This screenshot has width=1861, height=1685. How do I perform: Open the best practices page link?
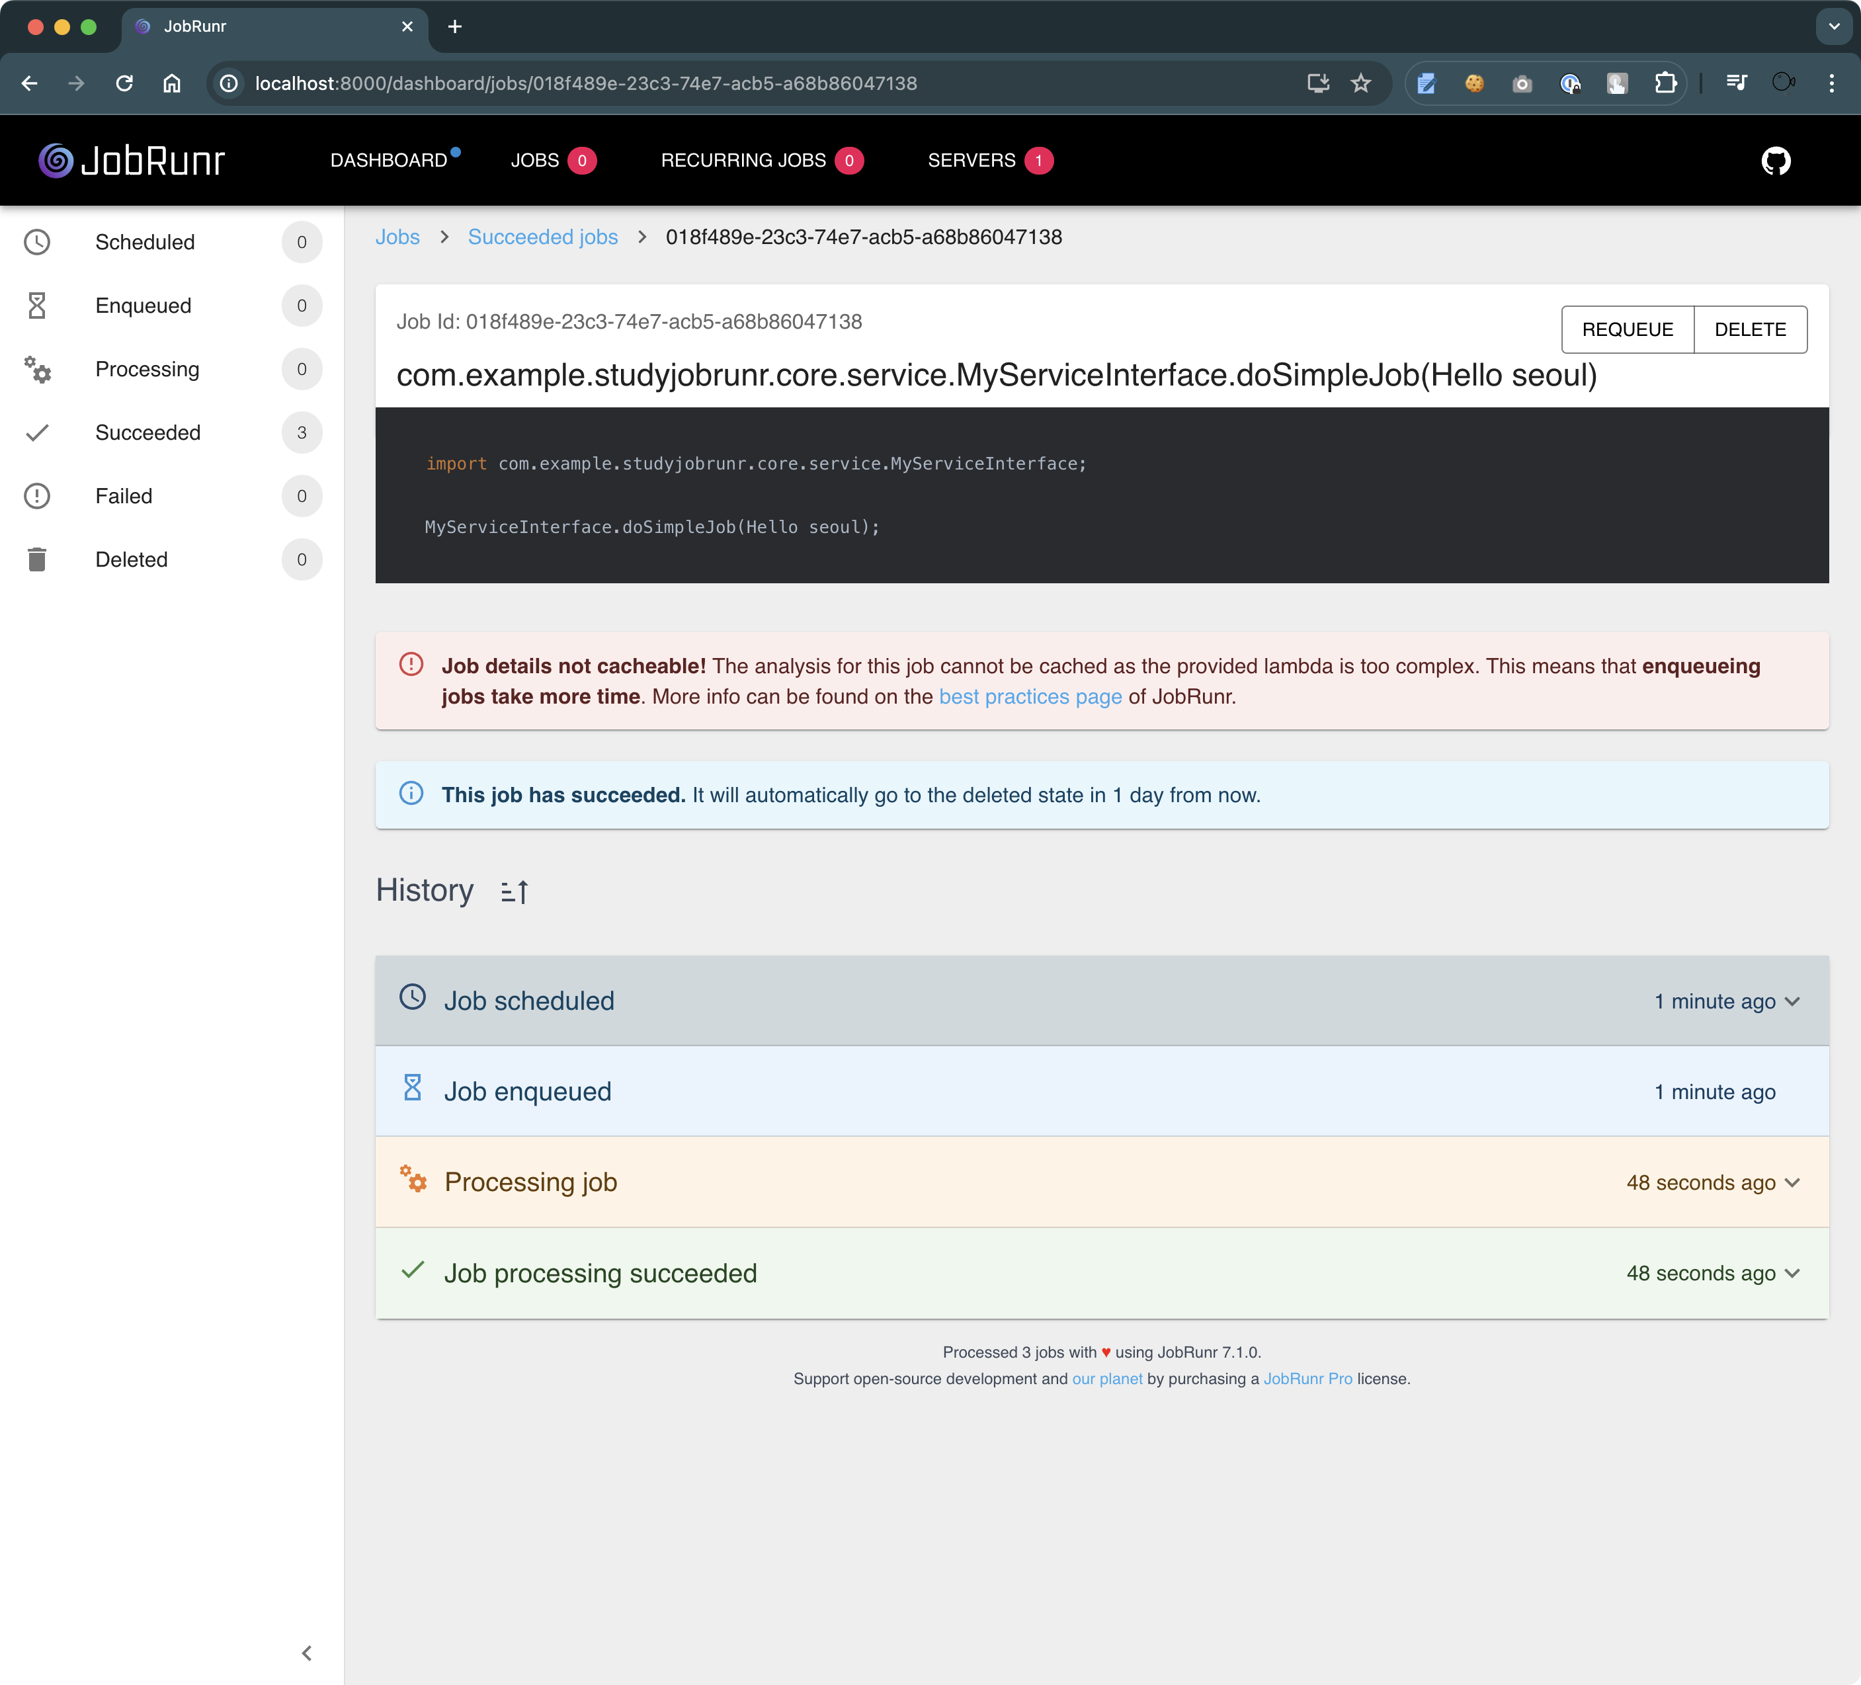click(x=1030, y=696)
